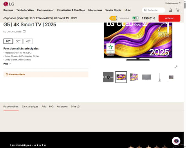The width and height of the screenshot is (186, 148).
Task: Expand product image to fullscreen
Action: (176, 67)
